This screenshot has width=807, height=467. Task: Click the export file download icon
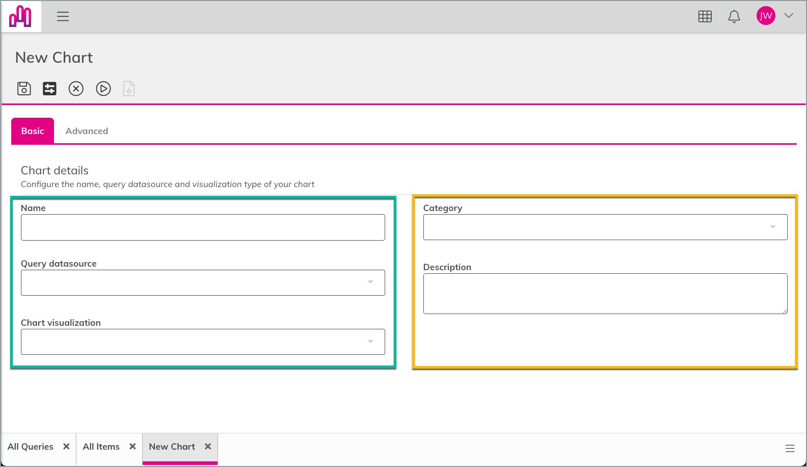pyautogui.click(x=129, y=89)
